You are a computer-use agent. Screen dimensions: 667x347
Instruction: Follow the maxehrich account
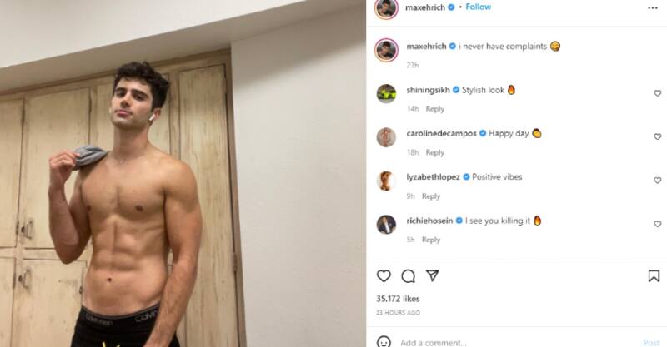click(x=478, y=7)
